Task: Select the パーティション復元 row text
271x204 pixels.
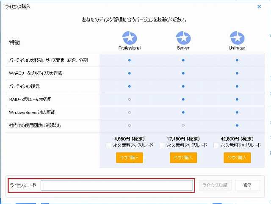Action: (x=25, y=86)
